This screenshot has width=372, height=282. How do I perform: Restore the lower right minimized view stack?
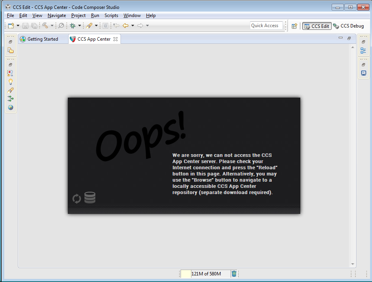(x=363, y=65)
